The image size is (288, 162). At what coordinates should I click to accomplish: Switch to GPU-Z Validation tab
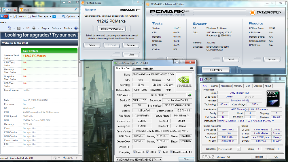148,69
